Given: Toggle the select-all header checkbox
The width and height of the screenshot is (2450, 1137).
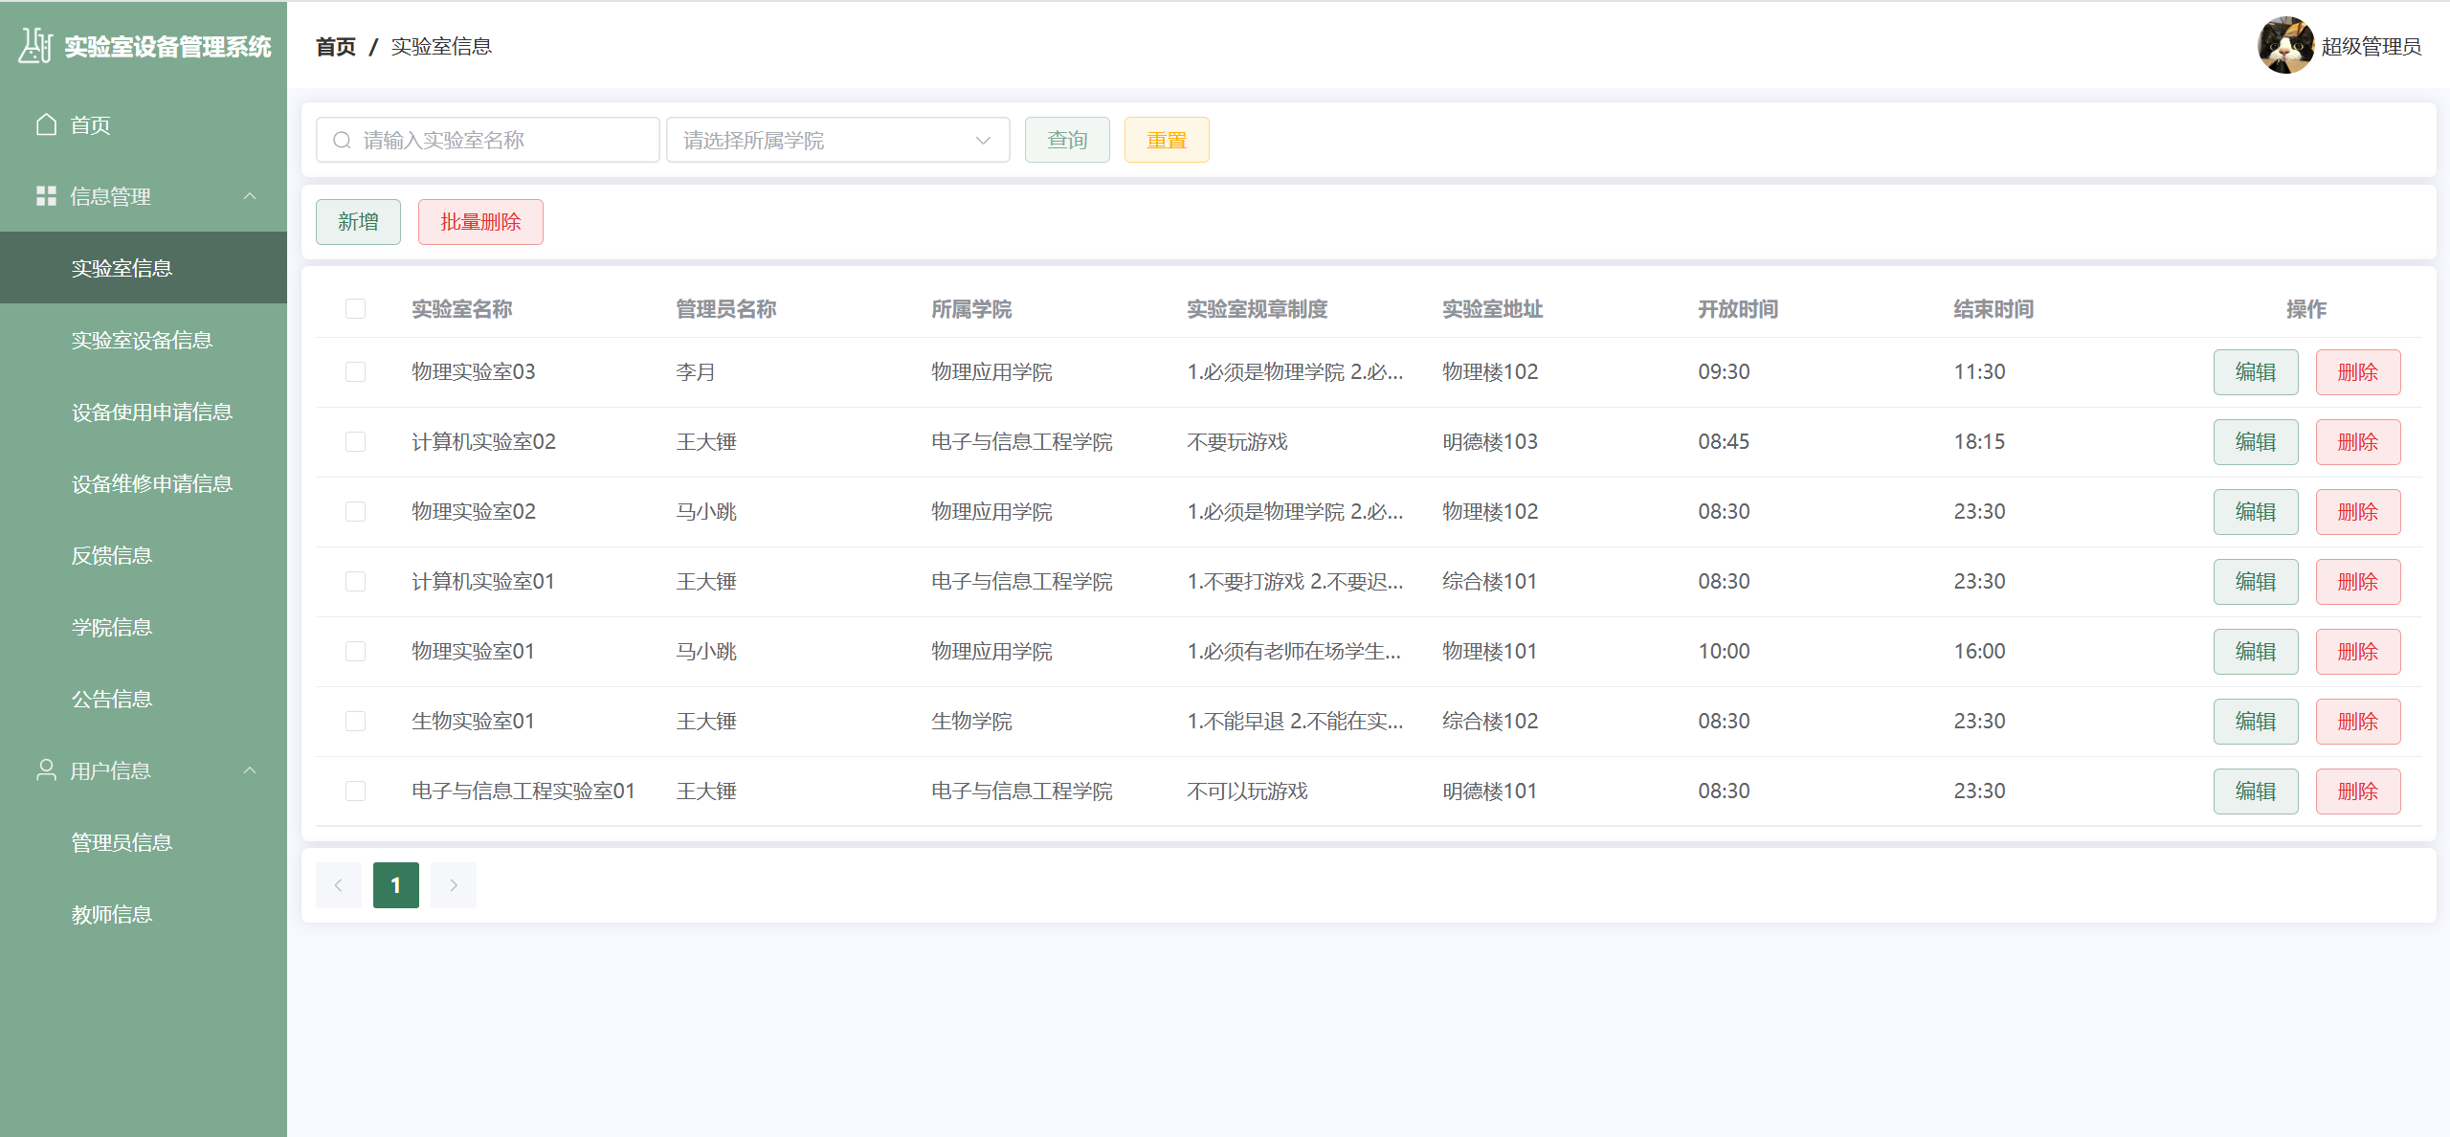Looking at the screenshot, I should pos(356,309).
